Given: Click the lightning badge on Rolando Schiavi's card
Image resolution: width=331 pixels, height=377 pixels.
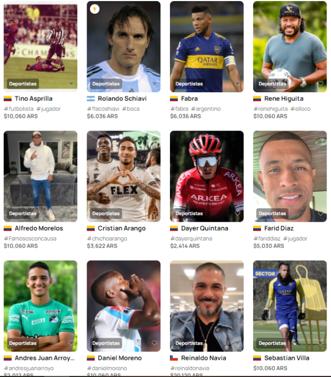Looking at the screenshot, I should click(x=94, y=9).
